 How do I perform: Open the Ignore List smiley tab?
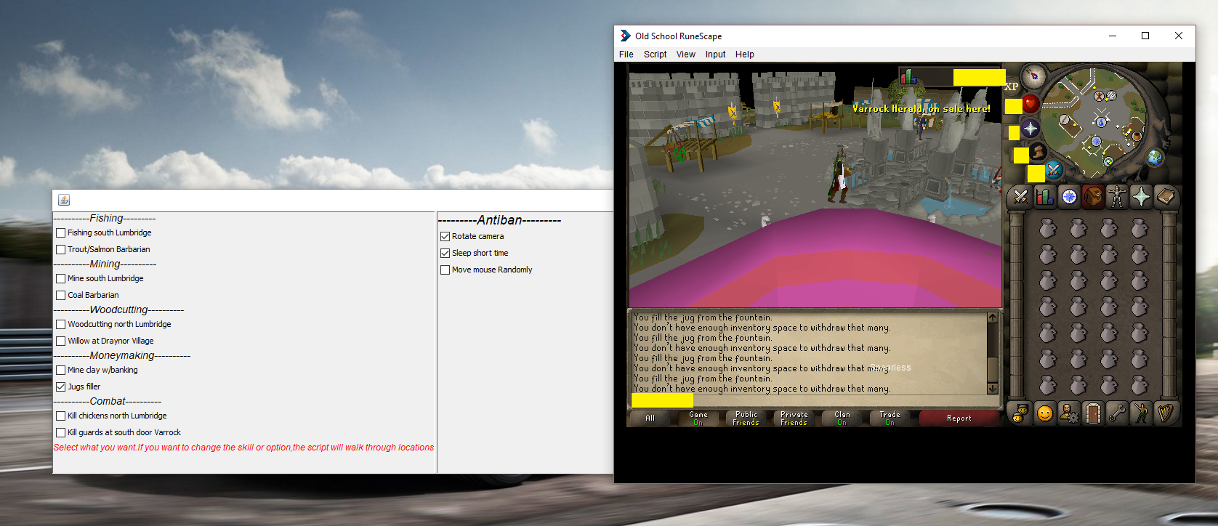coord(1044,413)
